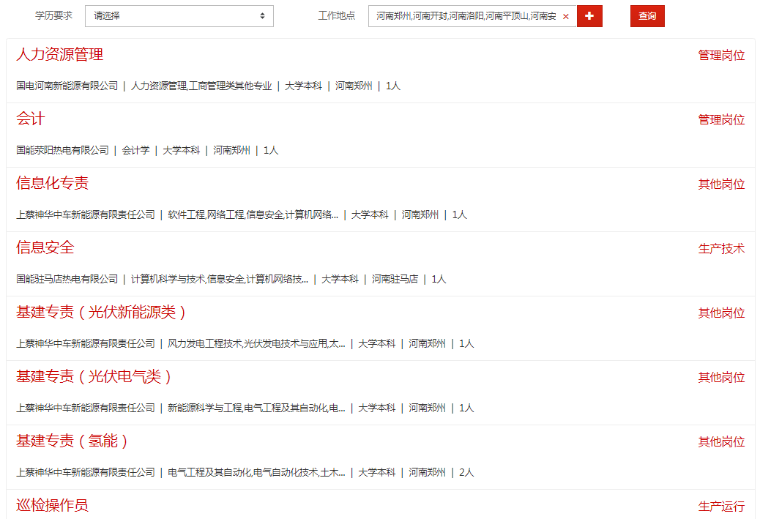
Task: Click 管理岗位 label on 会计 row
Action: (x=721, y=120)
